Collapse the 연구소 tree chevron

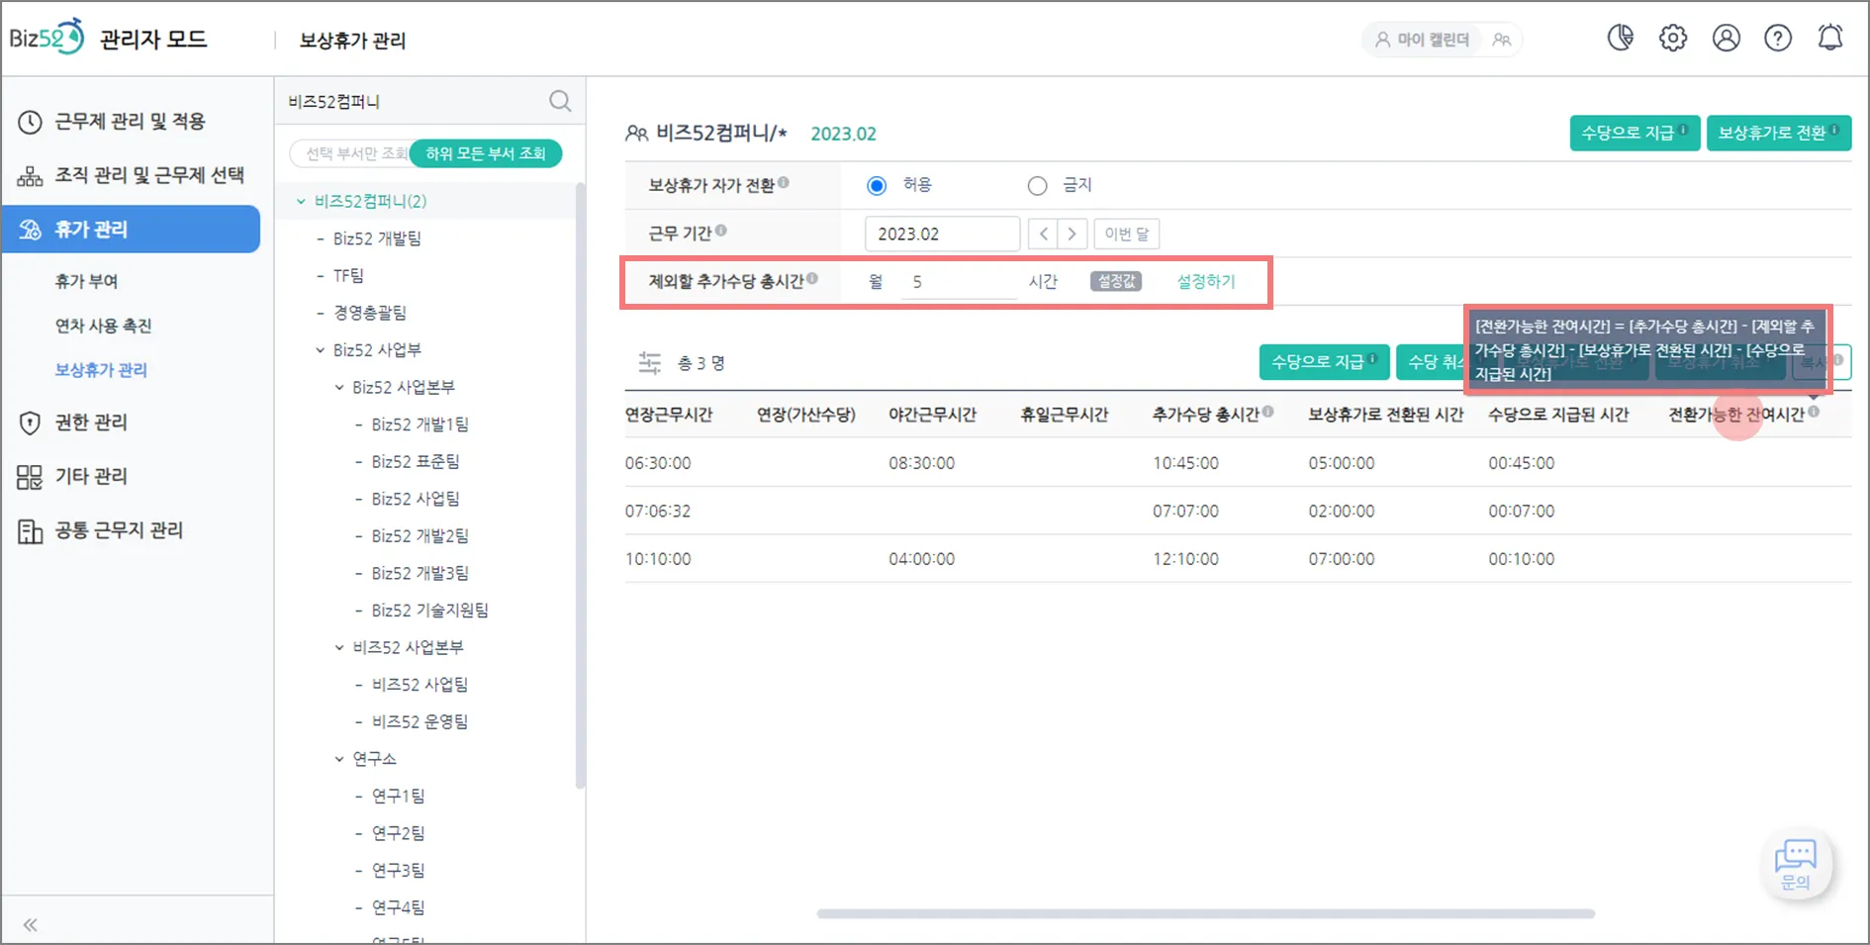[339, 759]
